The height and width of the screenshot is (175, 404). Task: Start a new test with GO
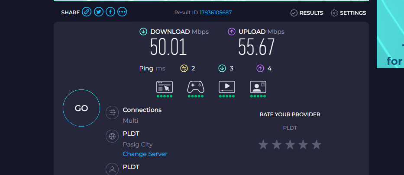click(x=81, y=108)
